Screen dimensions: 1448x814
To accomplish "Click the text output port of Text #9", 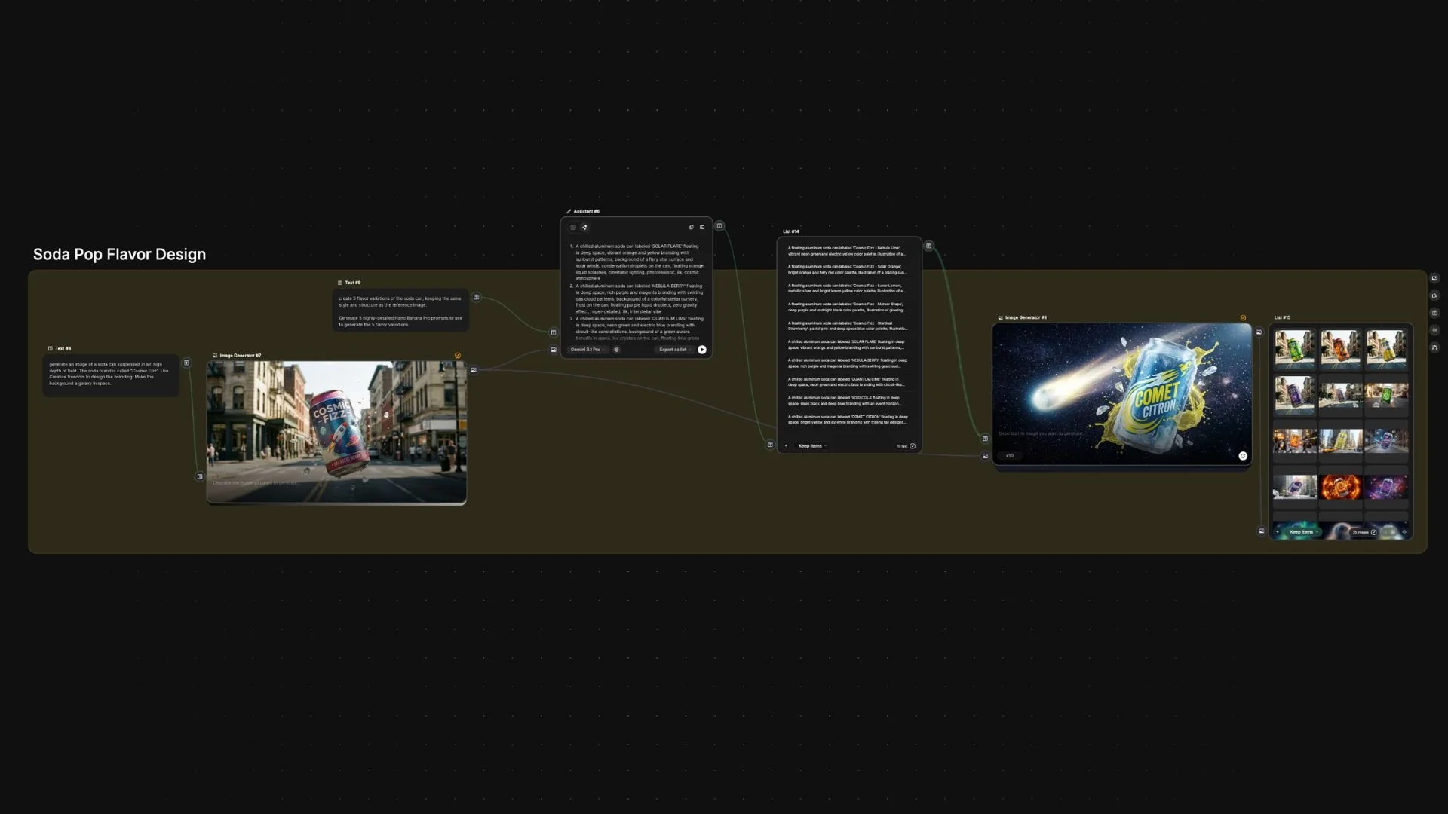I will (x=477, y=297).
